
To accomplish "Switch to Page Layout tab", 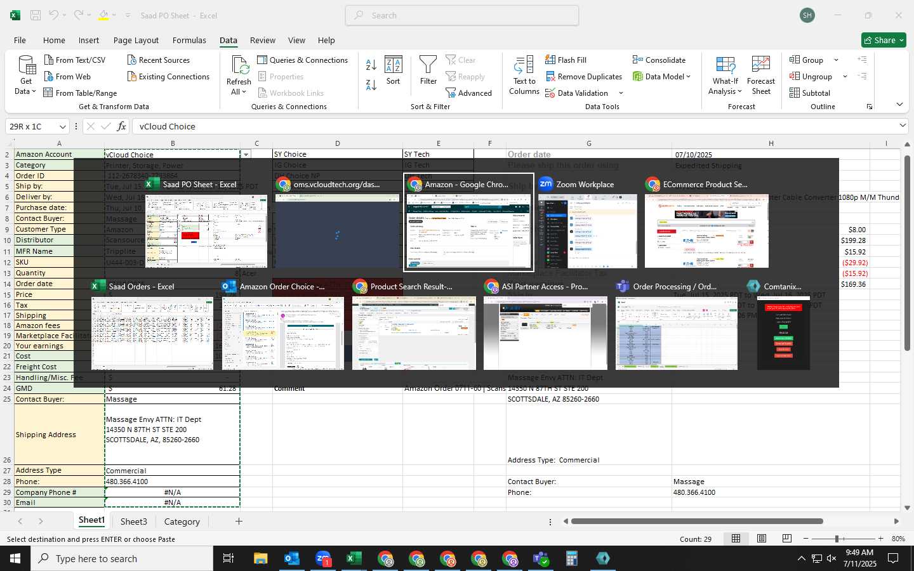I will (x=136, y=40).
